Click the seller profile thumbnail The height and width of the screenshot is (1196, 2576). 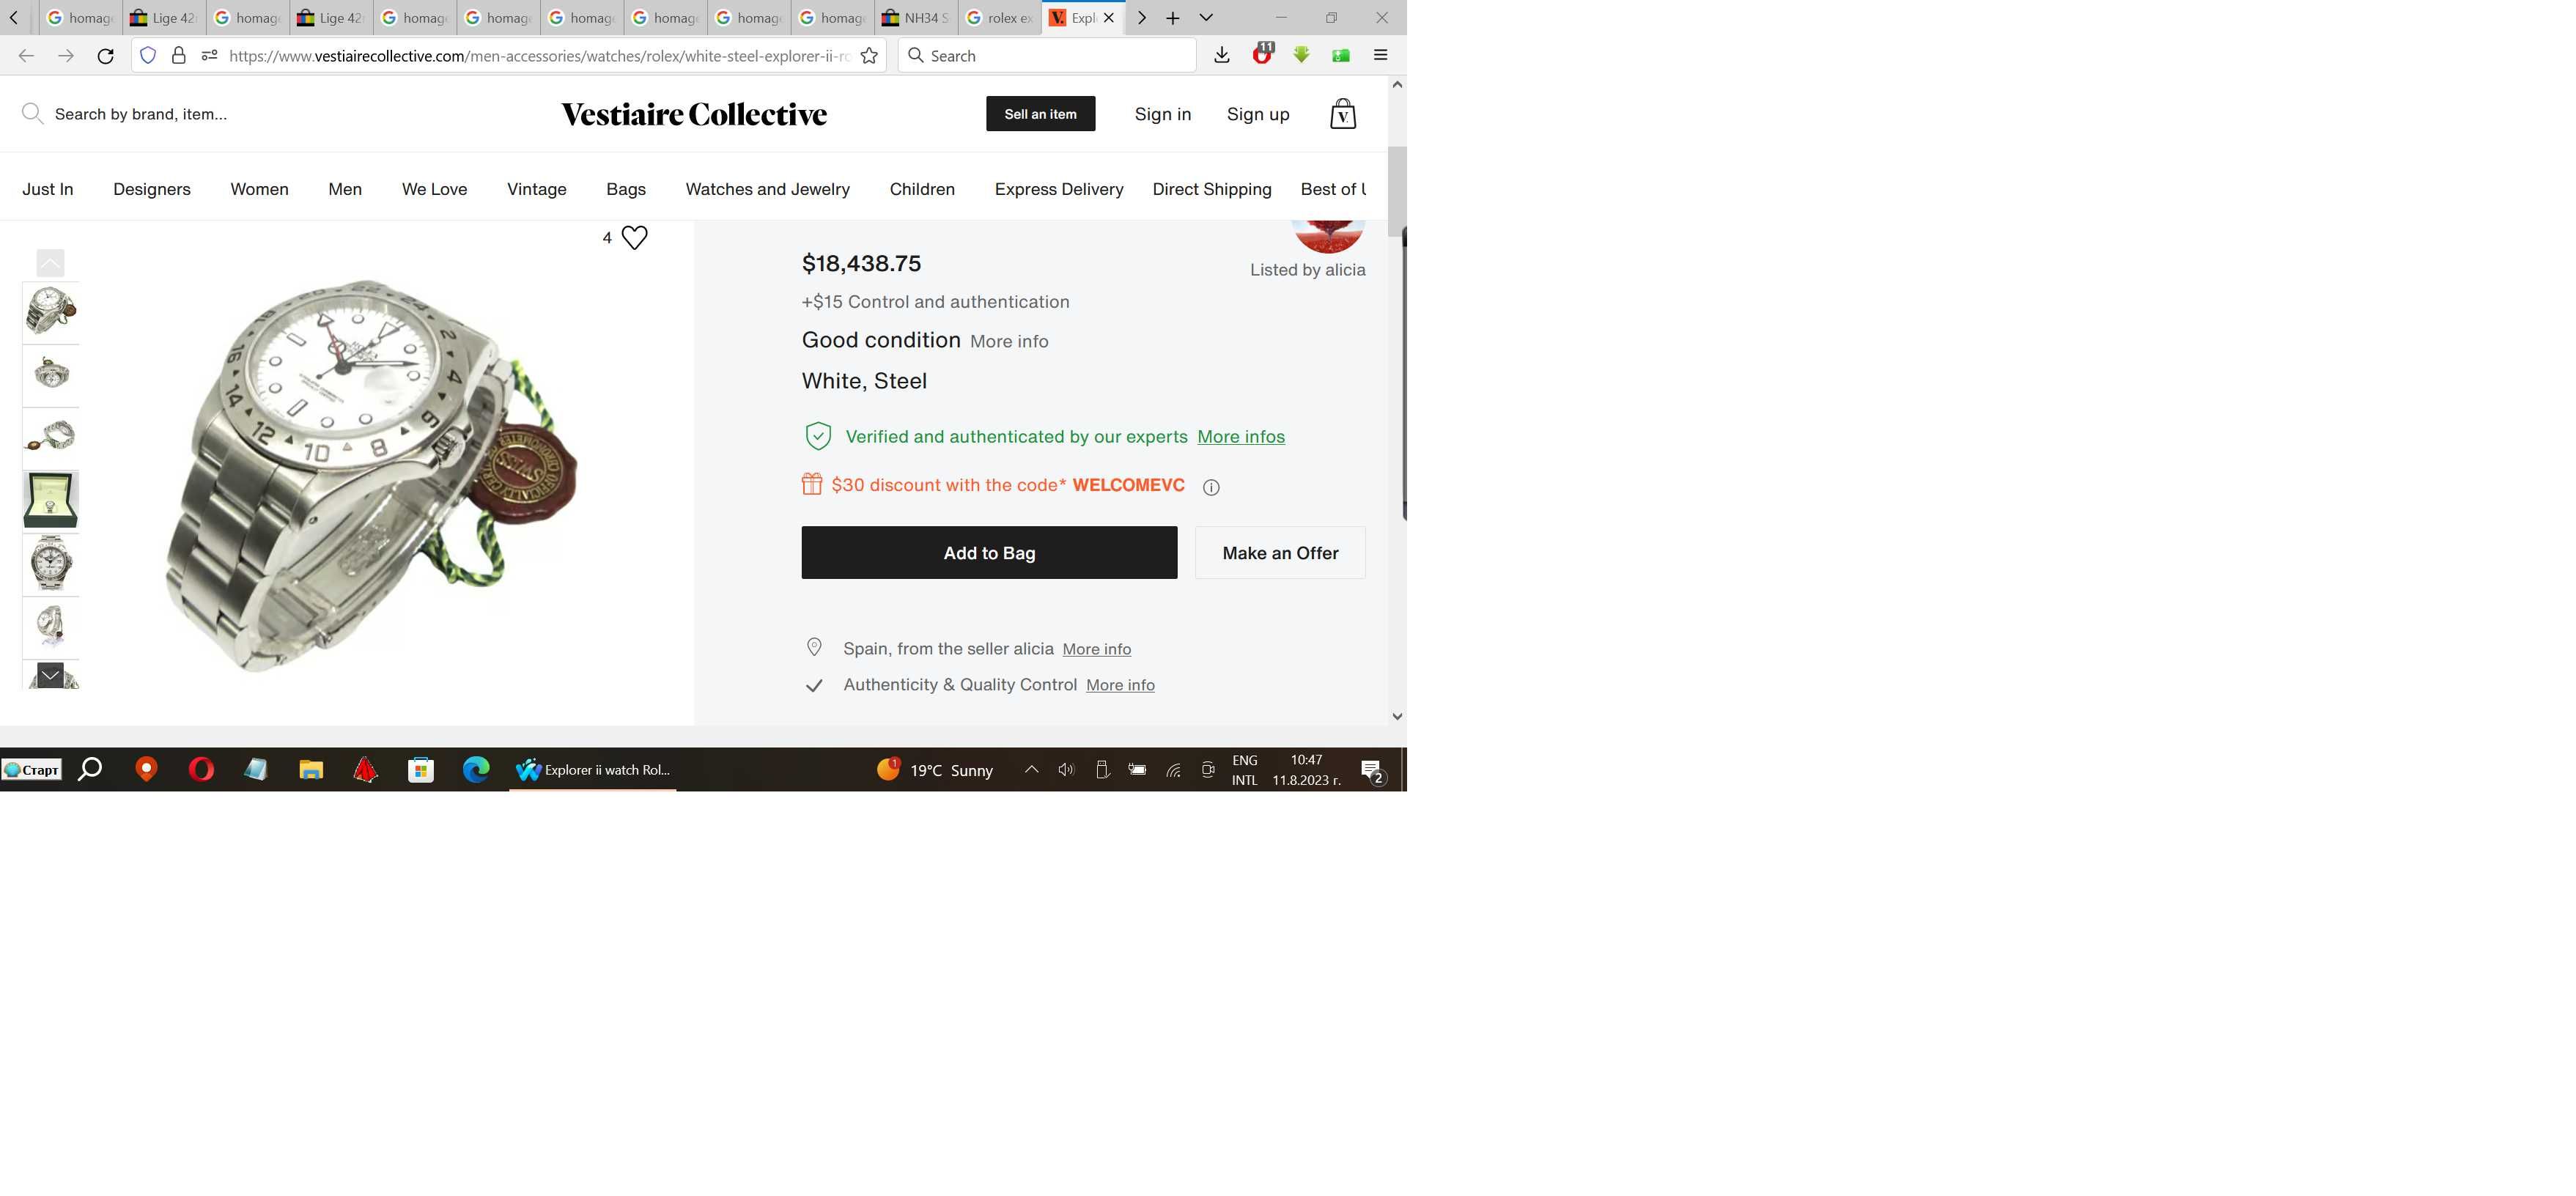(x=1327, y=230)
